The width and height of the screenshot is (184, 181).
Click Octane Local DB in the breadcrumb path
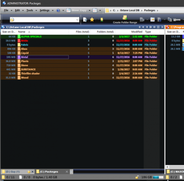(x=130, y=11)
